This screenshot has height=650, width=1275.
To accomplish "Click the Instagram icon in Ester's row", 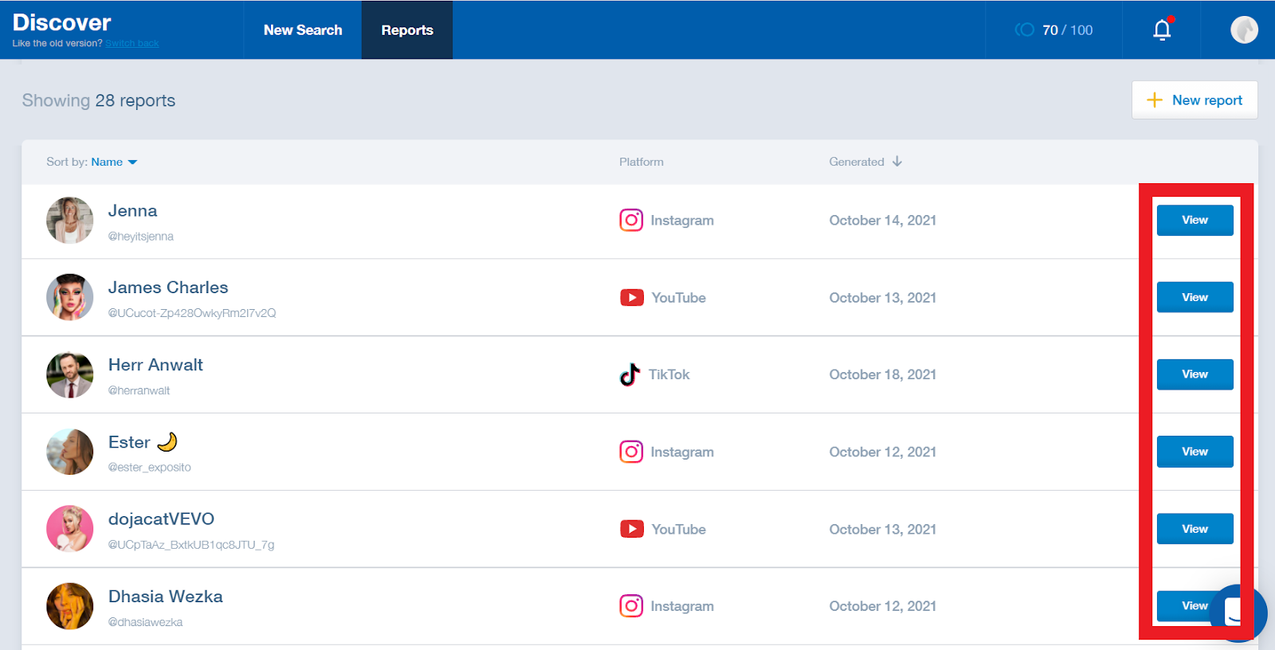I will tap(631, 452).
